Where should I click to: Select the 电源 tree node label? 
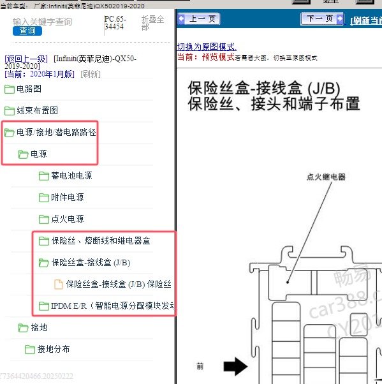coord(39,154)
